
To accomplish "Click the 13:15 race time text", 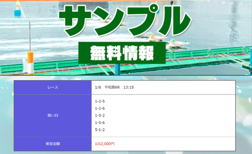I will click(x=129, y=87).
